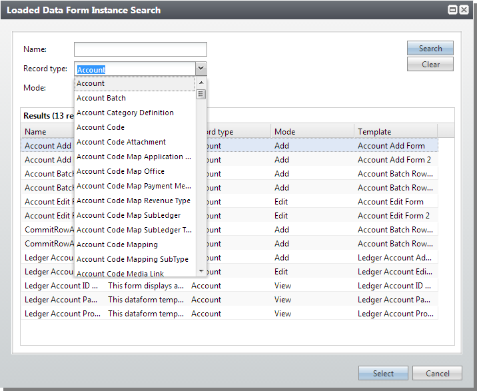Close the dialog with the X icon

[x=464, y=10]
